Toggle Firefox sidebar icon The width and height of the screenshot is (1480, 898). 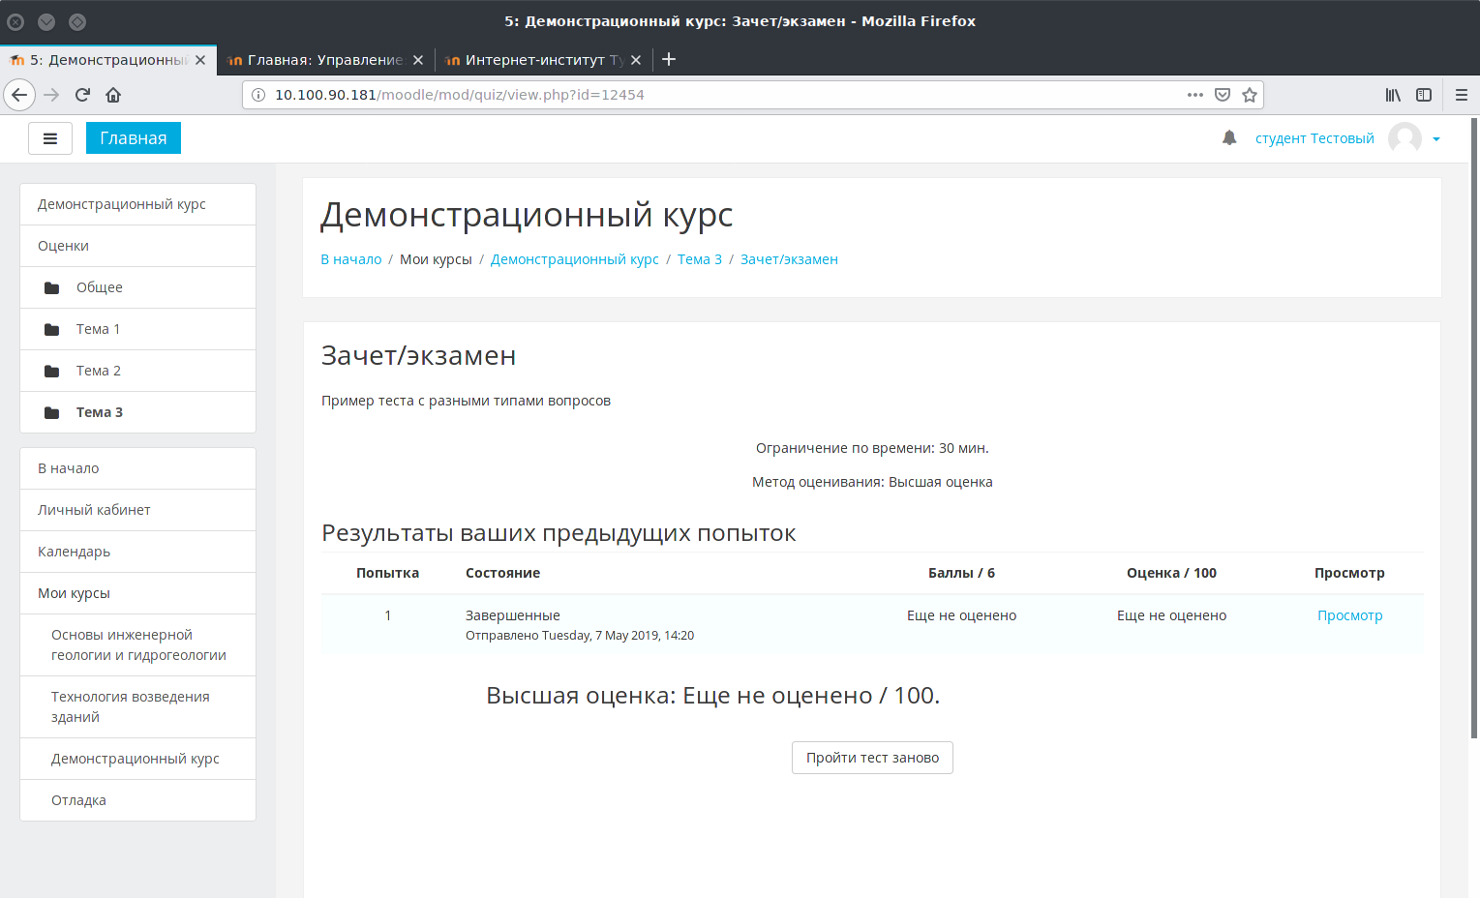tap(1424, 95)
